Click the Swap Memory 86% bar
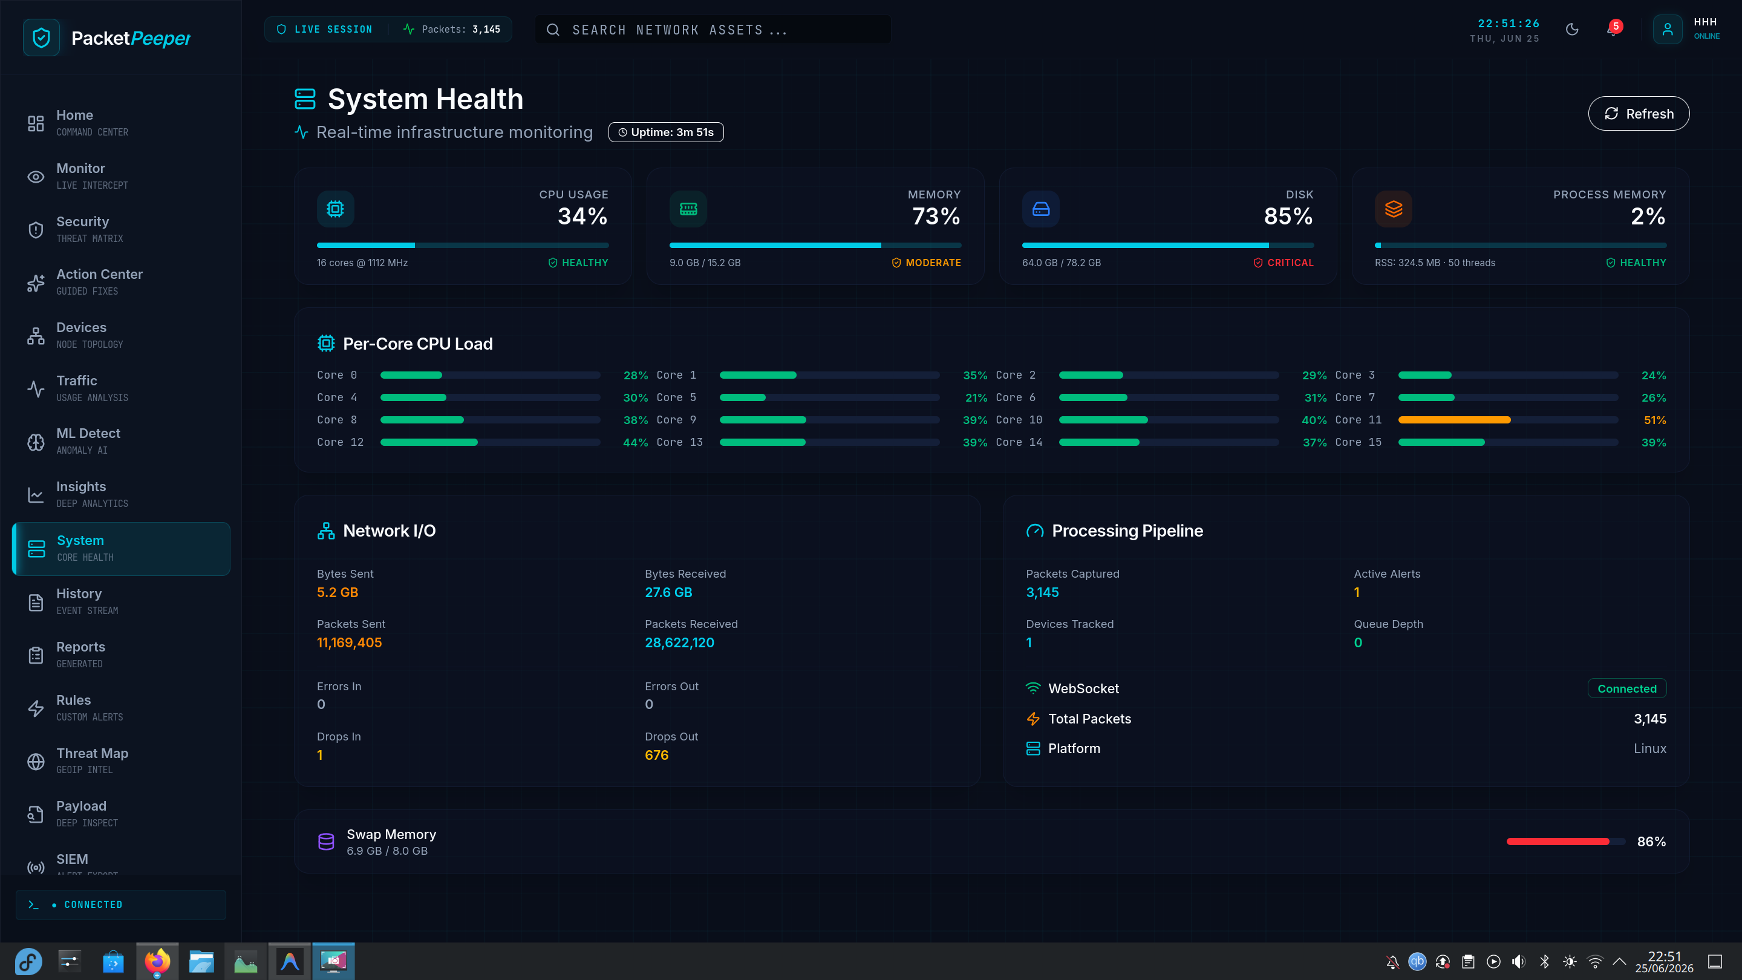The width and height of the screenshot is (1742, 980). pos(1565,841)
